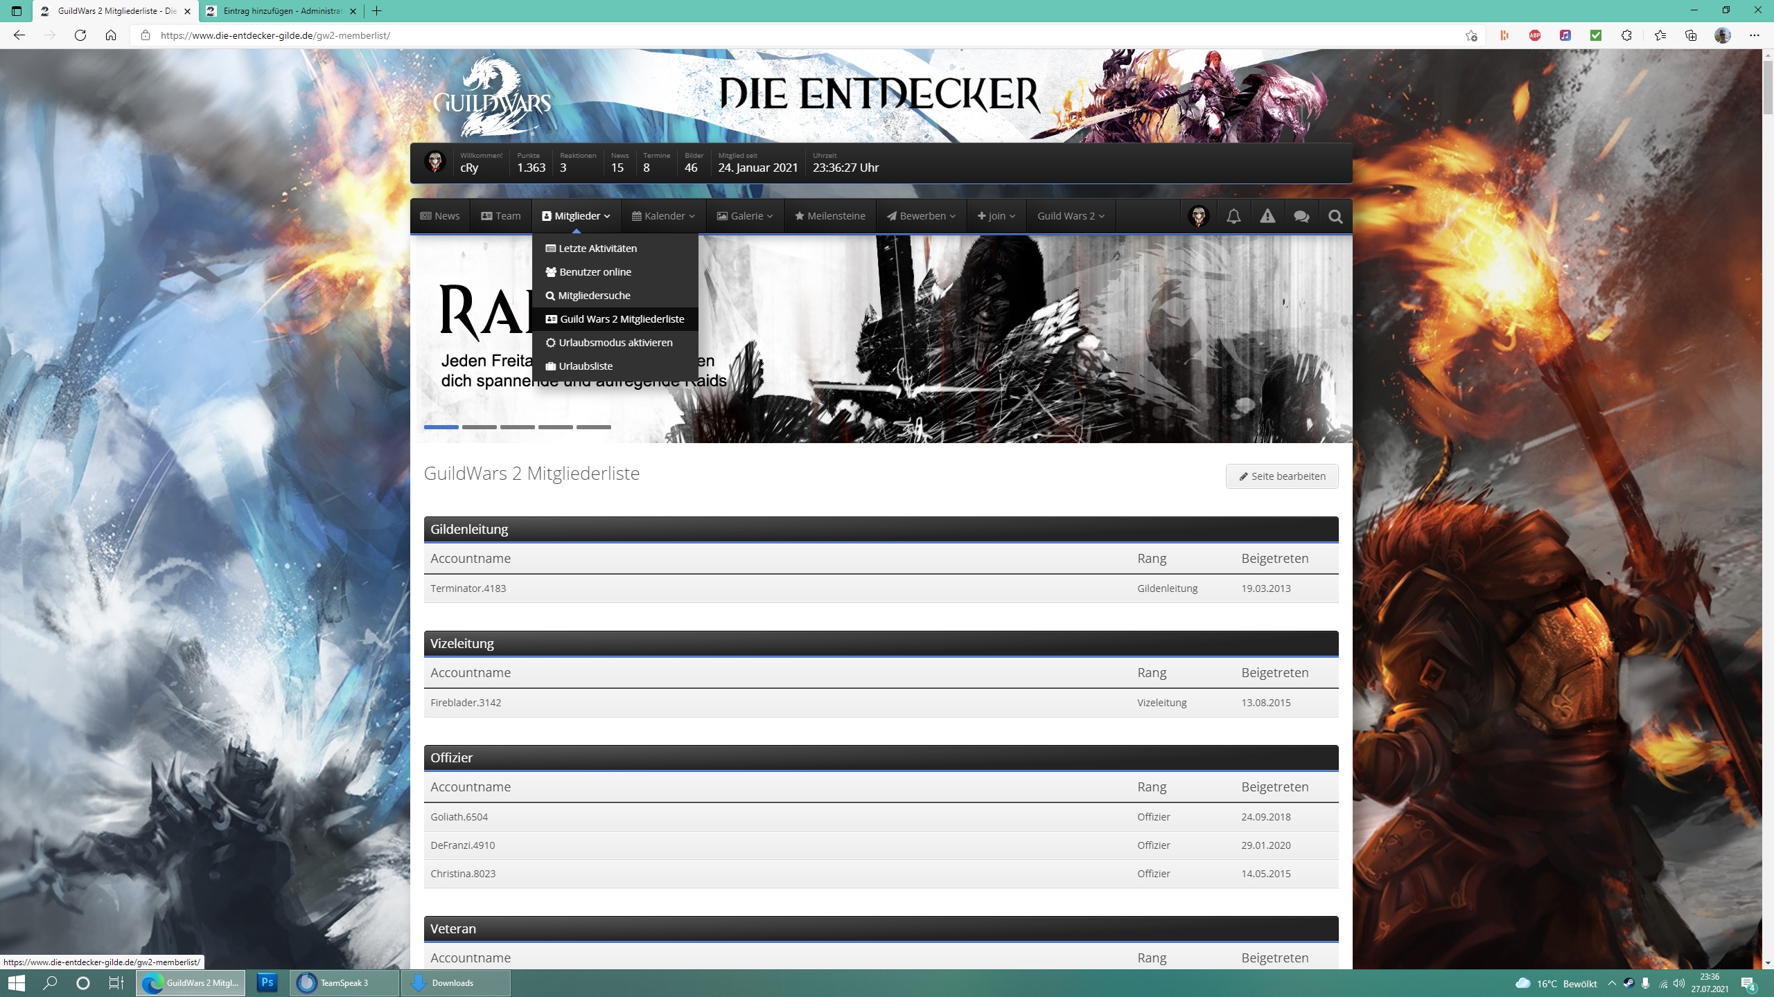Open the tab actions menu icon
Viewport: 1774px width, 997px height.
click(17, 11)
